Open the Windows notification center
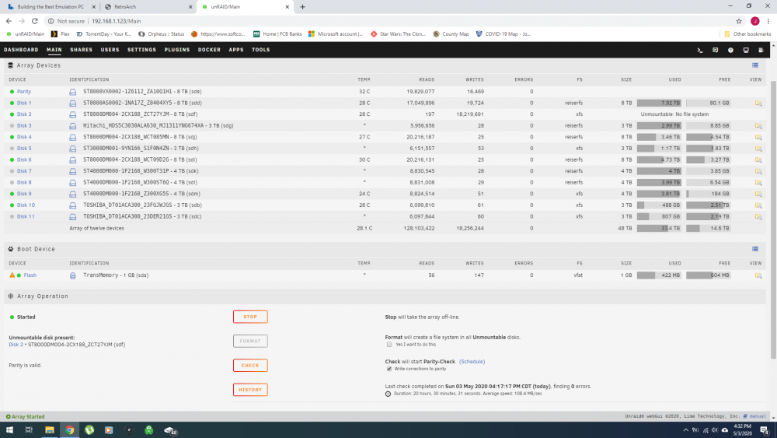This screenshot has height=438, width=777. tap(765, 430)
